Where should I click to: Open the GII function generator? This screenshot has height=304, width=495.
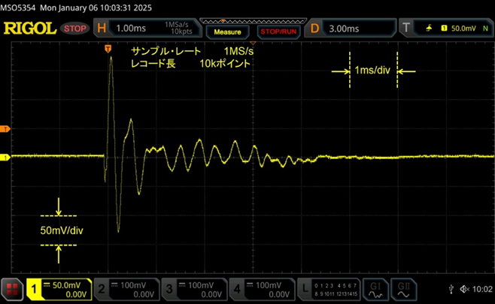(403, 290)
